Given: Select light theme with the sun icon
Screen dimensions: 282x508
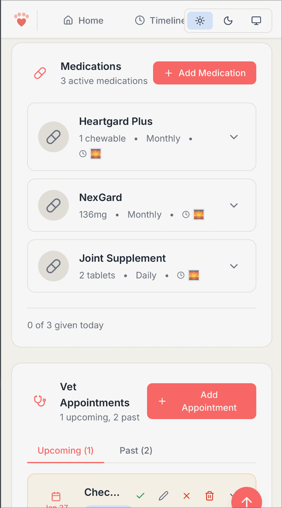Looking at the screenshot, I should 200,20.
